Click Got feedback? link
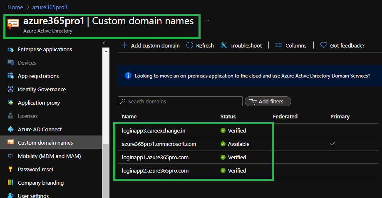 (347, 46)
